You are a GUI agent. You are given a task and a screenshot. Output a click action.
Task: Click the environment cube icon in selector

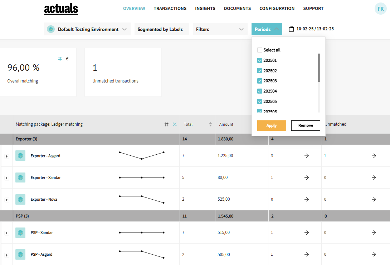(x=51, y=29)
